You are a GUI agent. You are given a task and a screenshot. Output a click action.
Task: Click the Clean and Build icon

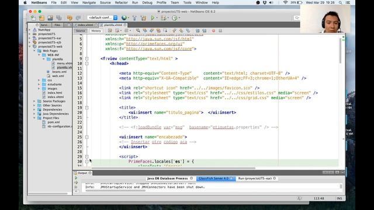point(143,18)
